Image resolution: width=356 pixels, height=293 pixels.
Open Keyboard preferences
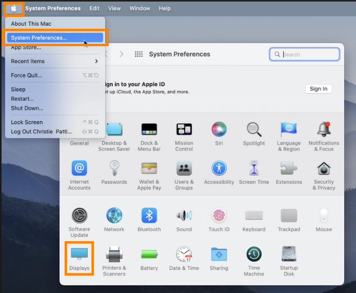tap(254, 220)
